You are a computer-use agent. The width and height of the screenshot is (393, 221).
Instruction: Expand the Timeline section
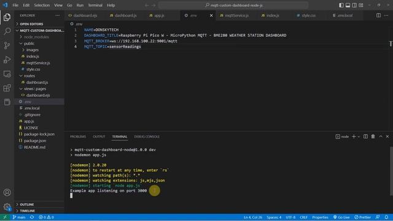click(x=39, y=211)
